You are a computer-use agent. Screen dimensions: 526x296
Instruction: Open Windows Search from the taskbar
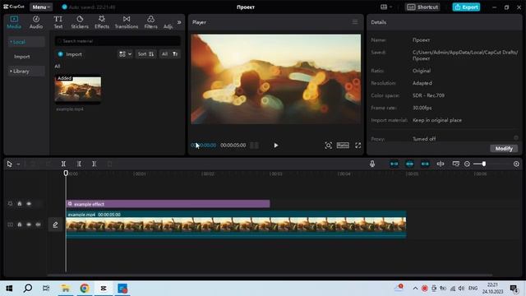(28, 289)
